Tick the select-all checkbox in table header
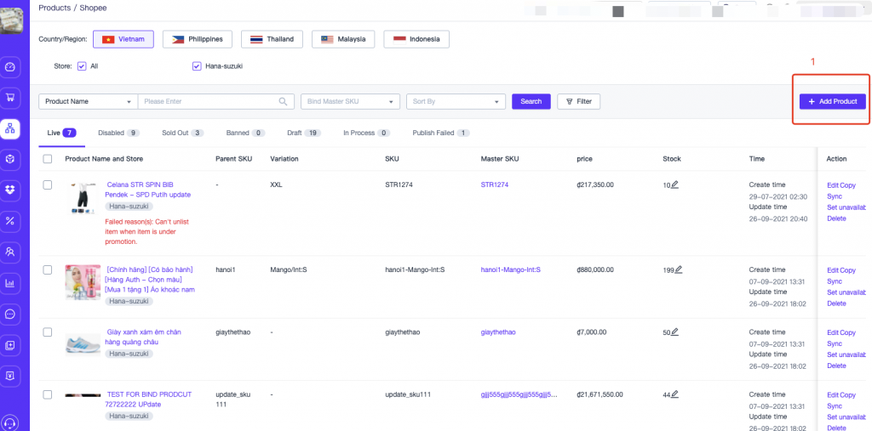Screen dimensions: 872x431 (x=48, y=159)
